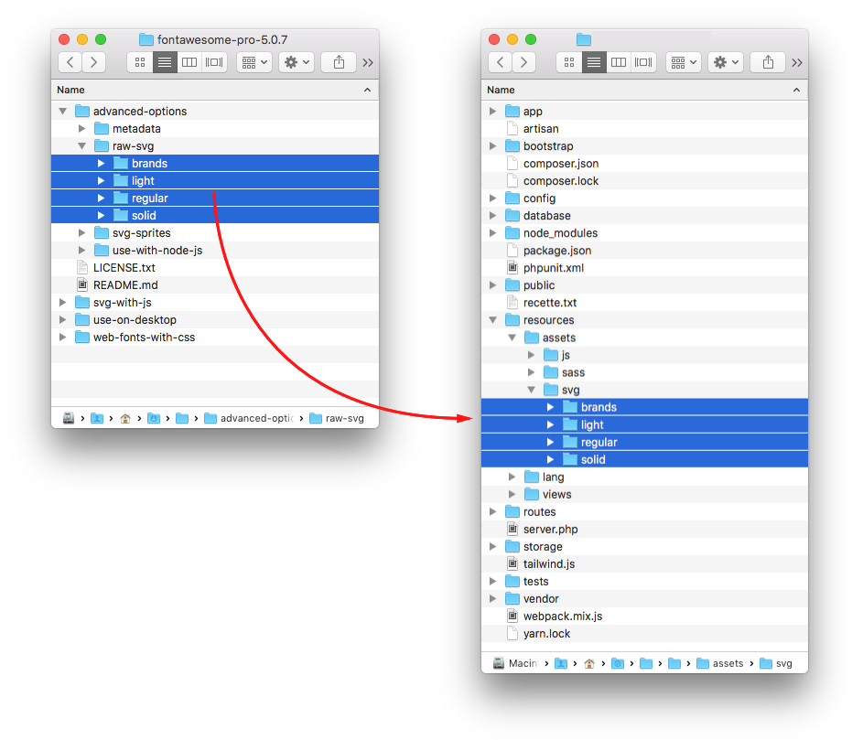Select server.php file
The height and width of the screenshot is (740, 852).
(644, 530)
